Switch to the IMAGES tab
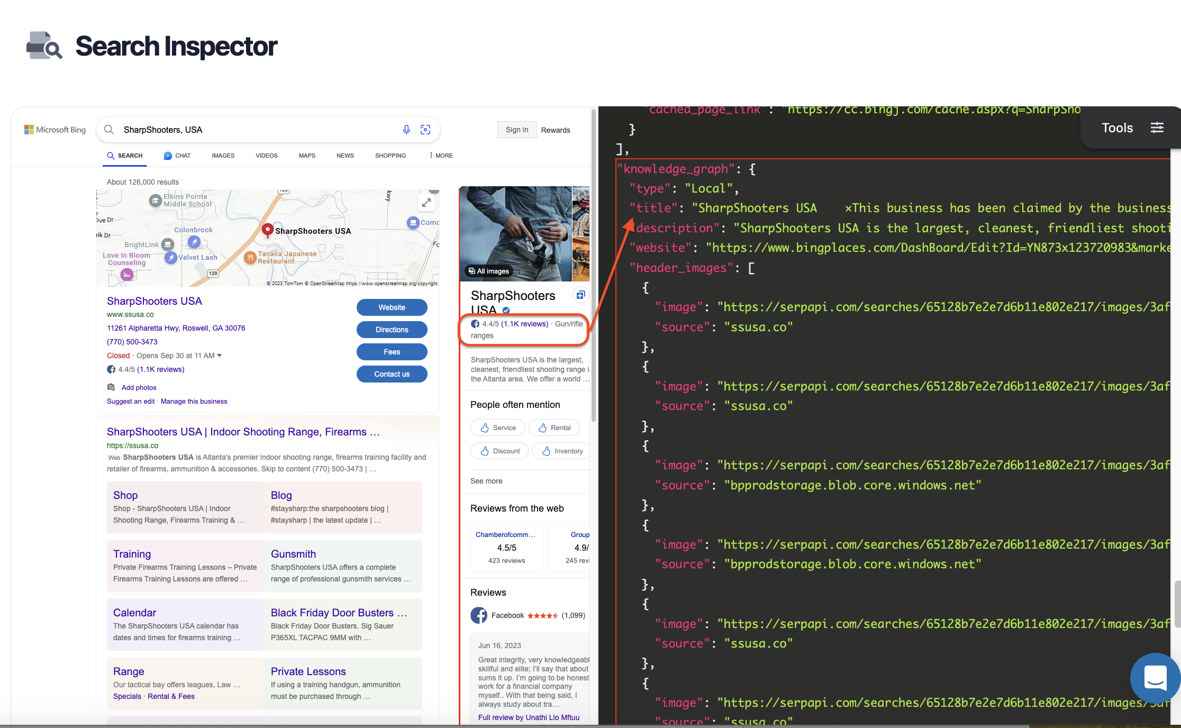 click(223, 155)
